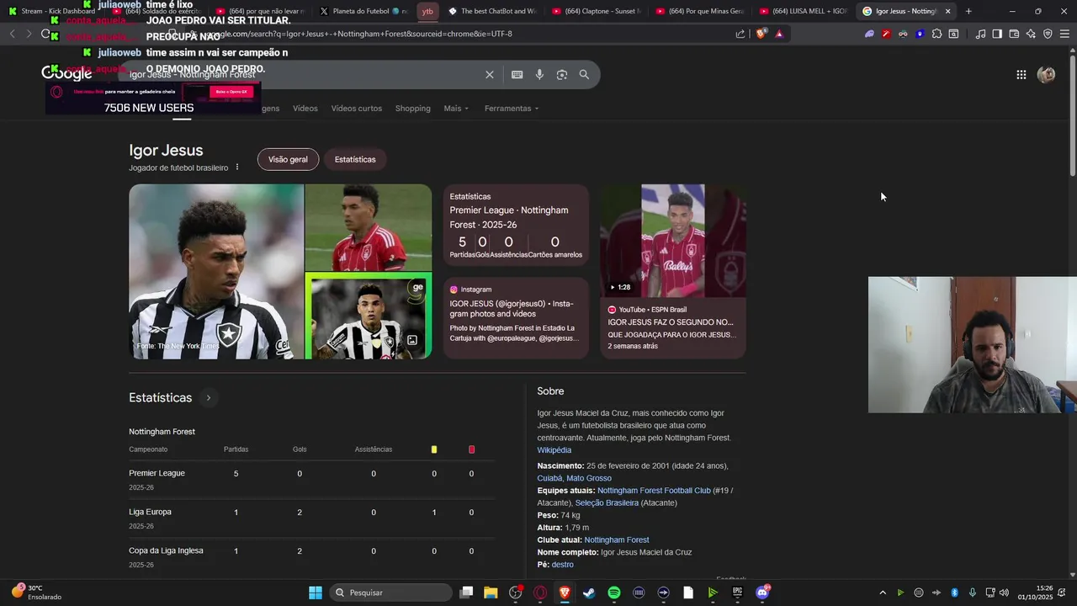This screenshot has height=606, width=1077.
Task: Open the Seleção Brasileira link
Action: [x=607, y=503]
